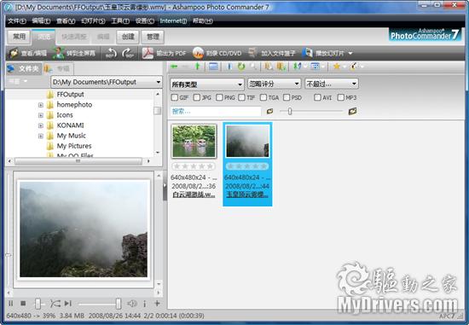The width and height of the screenshot is (469, 325).
Task: Enable the TIF file type filter
Action: coord(241,97)
